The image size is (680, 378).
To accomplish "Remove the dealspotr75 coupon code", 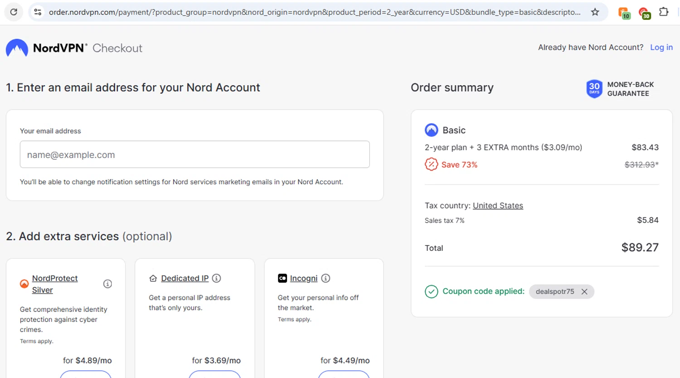I will (585, 292).
